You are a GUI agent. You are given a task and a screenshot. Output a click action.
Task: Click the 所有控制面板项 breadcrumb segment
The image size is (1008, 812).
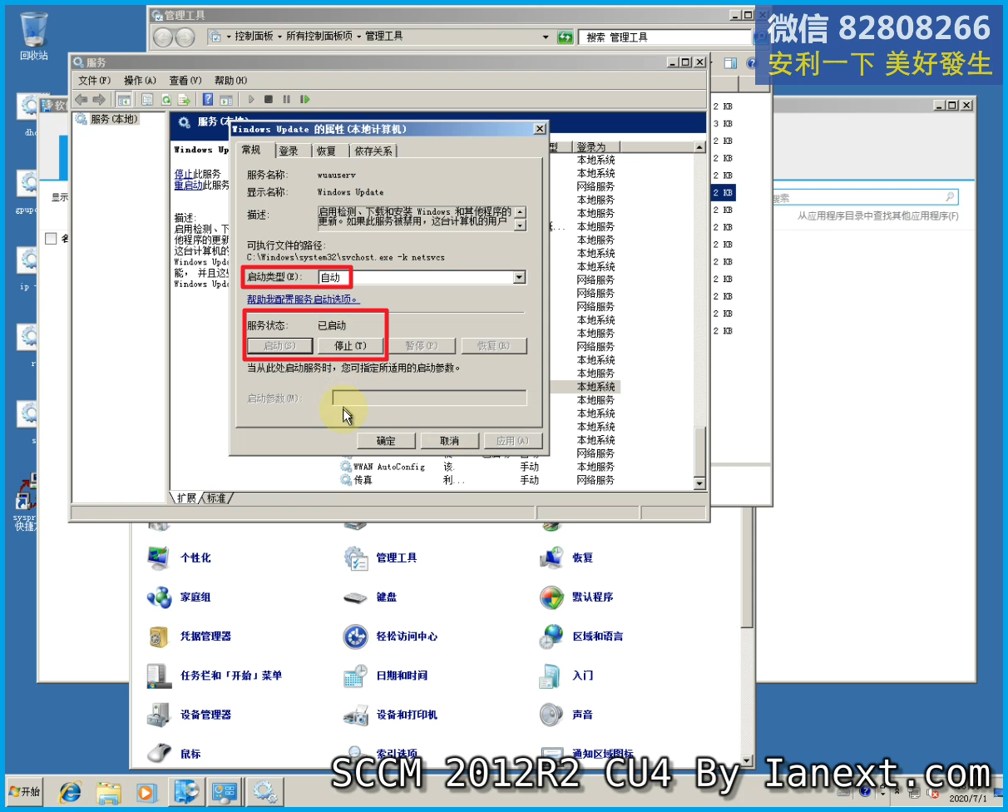[319, 37]
